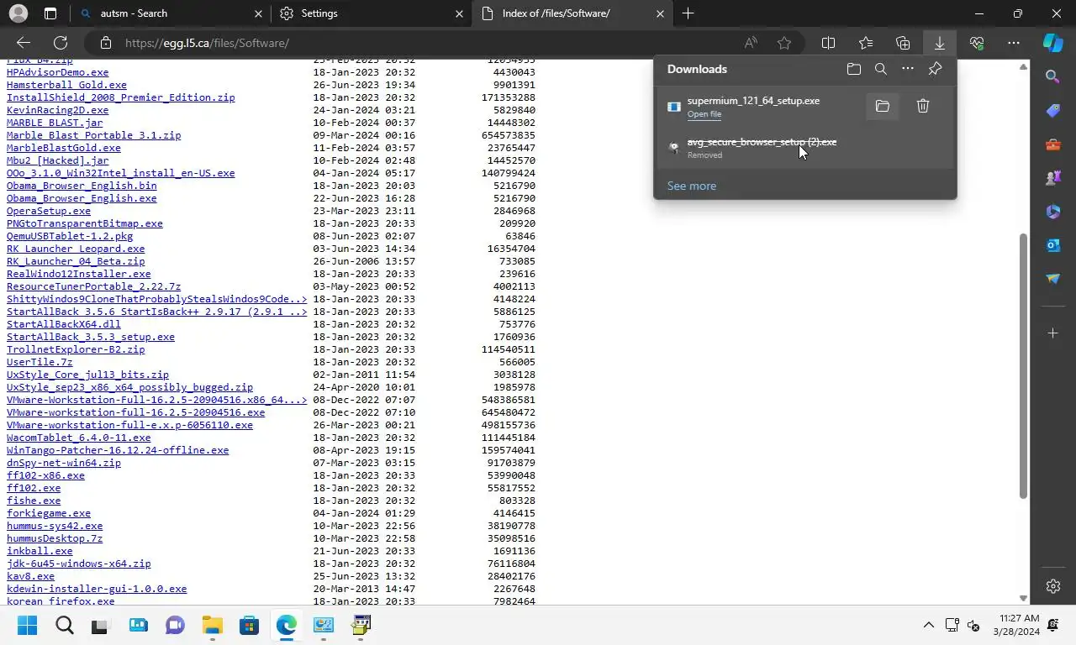The height and width of the screenshot is (645, 1076).
Task: Open the Marble_Blast_Portable_3.1.zip link
Action: pos(93,135)
